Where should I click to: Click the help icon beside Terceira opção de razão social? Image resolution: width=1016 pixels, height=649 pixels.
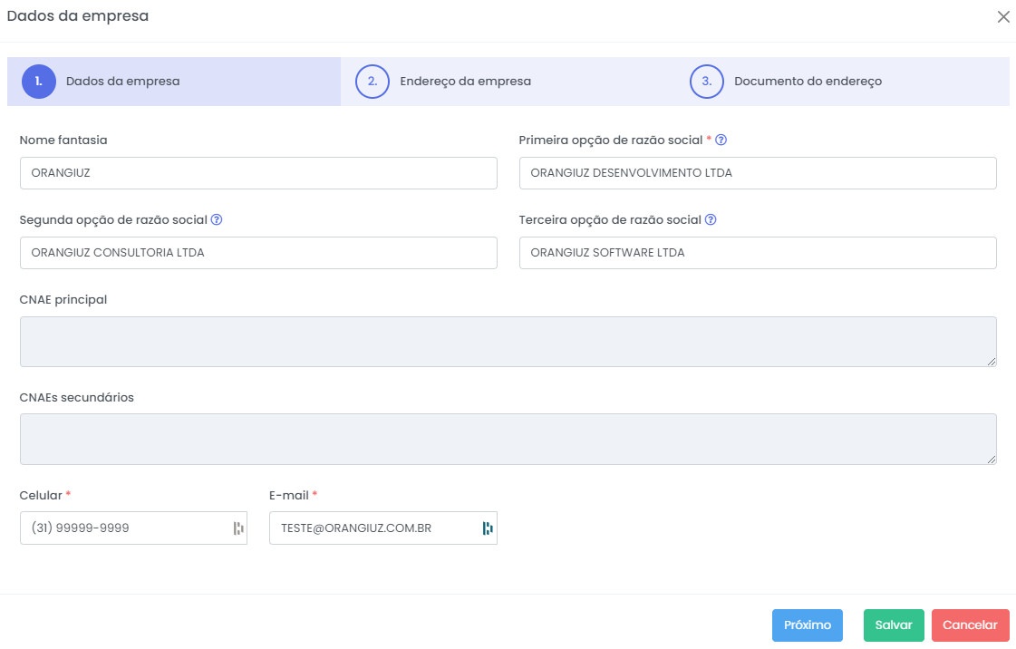pyautogui.click(x=711, y=219)
